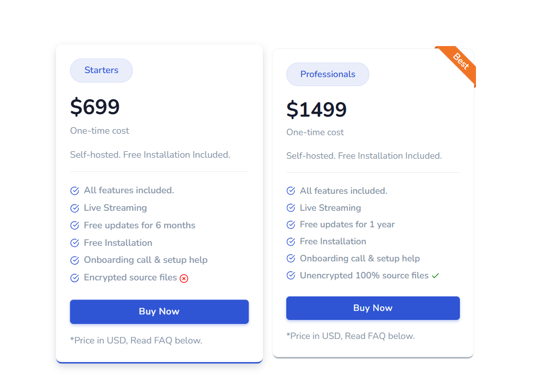
Task: Click the Live Streaming check icon on Starters plan
Action: click(75, 208)
